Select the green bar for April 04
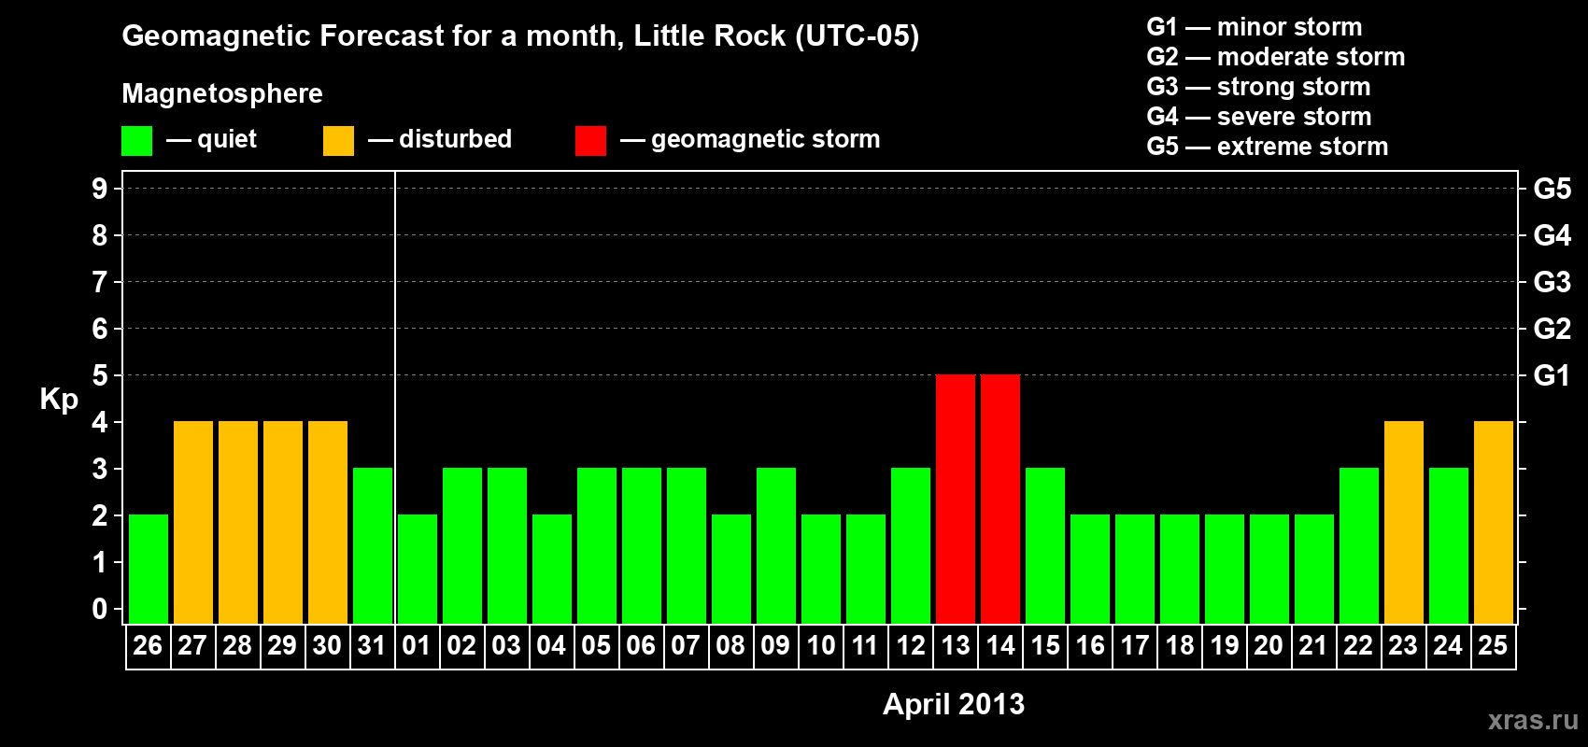This screenshot has height=747, width=1588. tap(552, 569)
